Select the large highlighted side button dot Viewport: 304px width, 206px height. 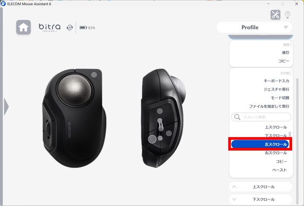click(x=152, y=139)
